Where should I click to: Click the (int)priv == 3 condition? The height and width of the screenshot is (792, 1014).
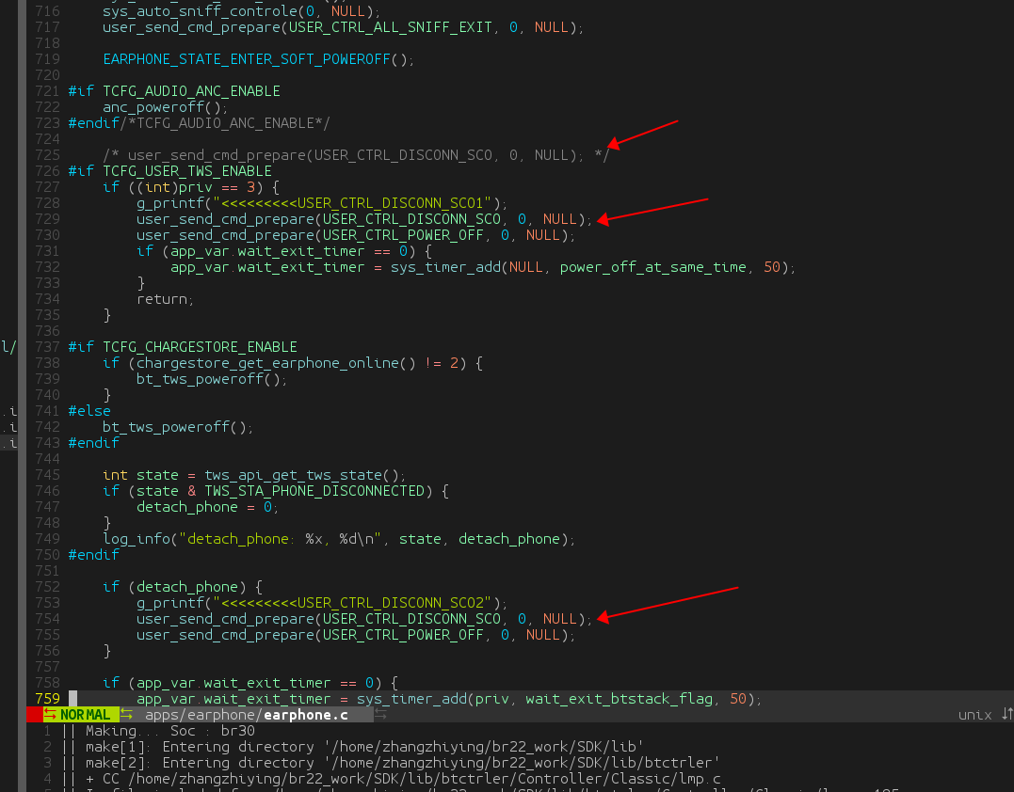point(195,187)
